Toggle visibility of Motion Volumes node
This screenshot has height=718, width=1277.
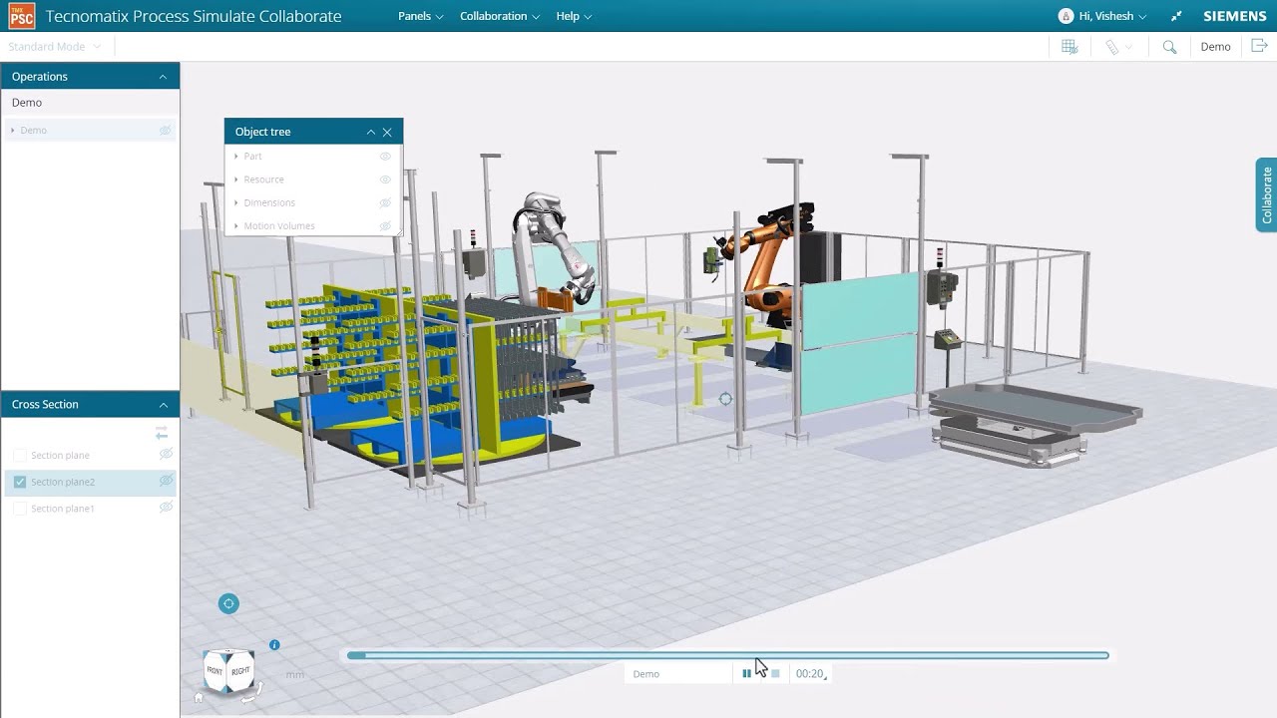click(385, 226)
